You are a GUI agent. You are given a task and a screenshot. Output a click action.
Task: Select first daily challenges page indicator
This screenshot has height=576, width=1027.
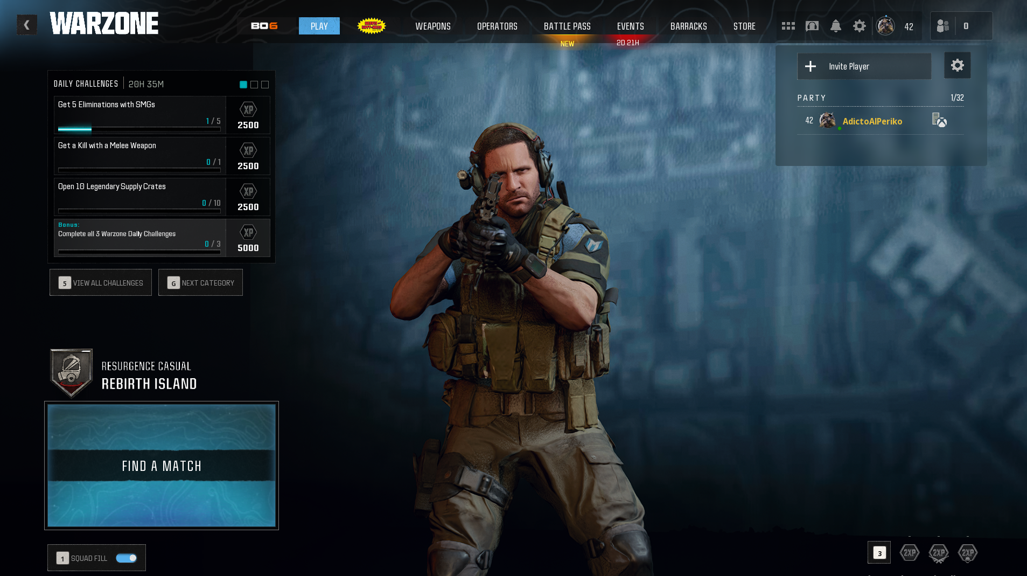tap(243, 85)
